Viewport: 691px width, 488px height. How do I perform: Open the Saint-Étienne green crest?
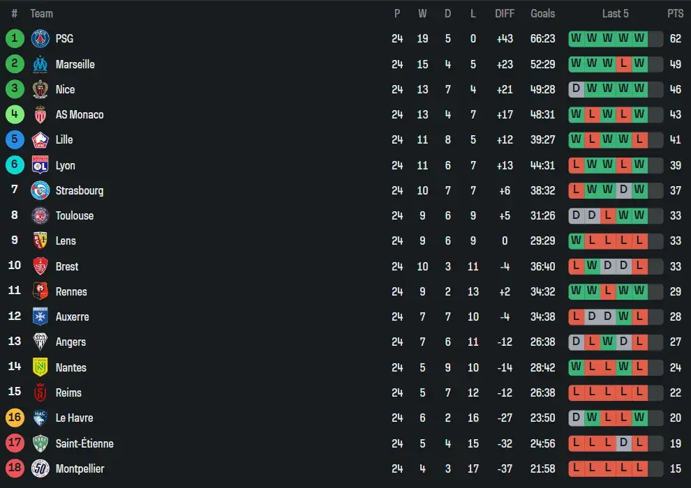click(x=40, y=443)
